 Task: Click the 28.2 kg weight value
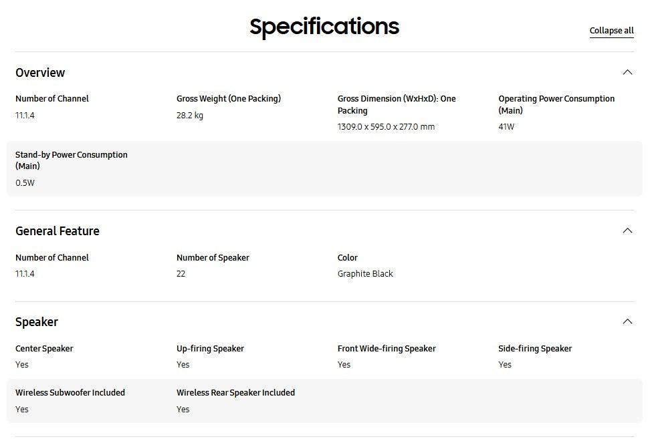[x=190, y=116]
